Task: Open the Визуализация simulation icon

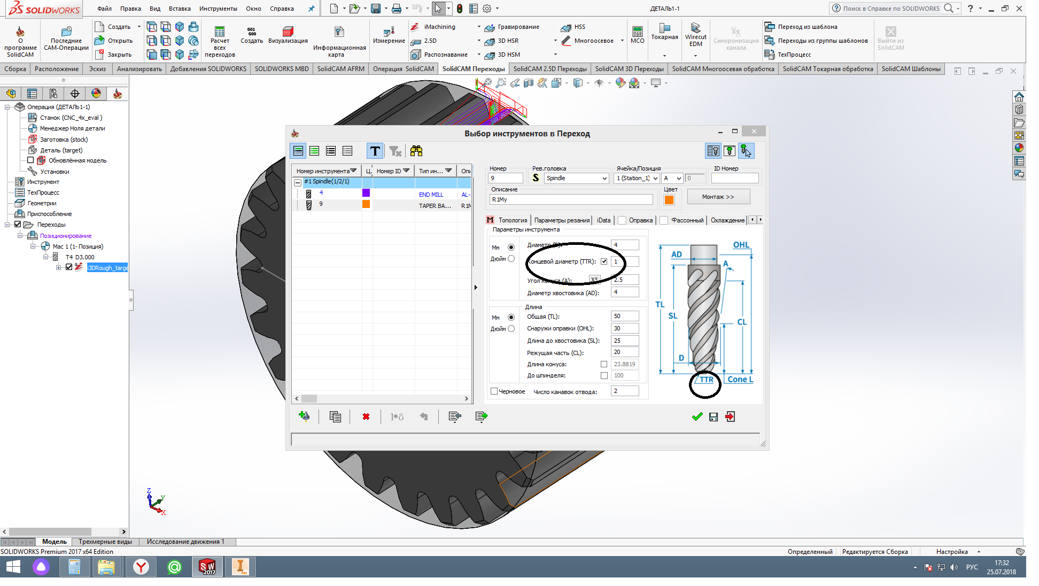Action: tap(288, 31)
